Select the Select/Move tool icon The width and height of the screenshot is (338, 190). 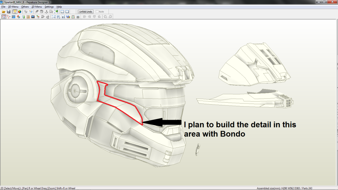(4, 17)
